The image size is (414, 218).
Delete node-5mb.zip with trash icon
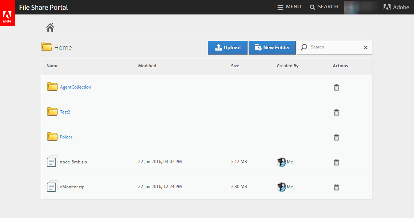pyautogui.click(x=336, y=162)
